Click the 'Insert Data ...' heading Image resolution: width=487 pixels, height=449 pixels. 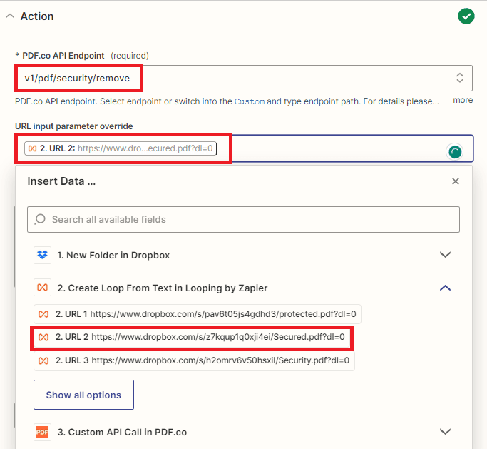(61, 181)
